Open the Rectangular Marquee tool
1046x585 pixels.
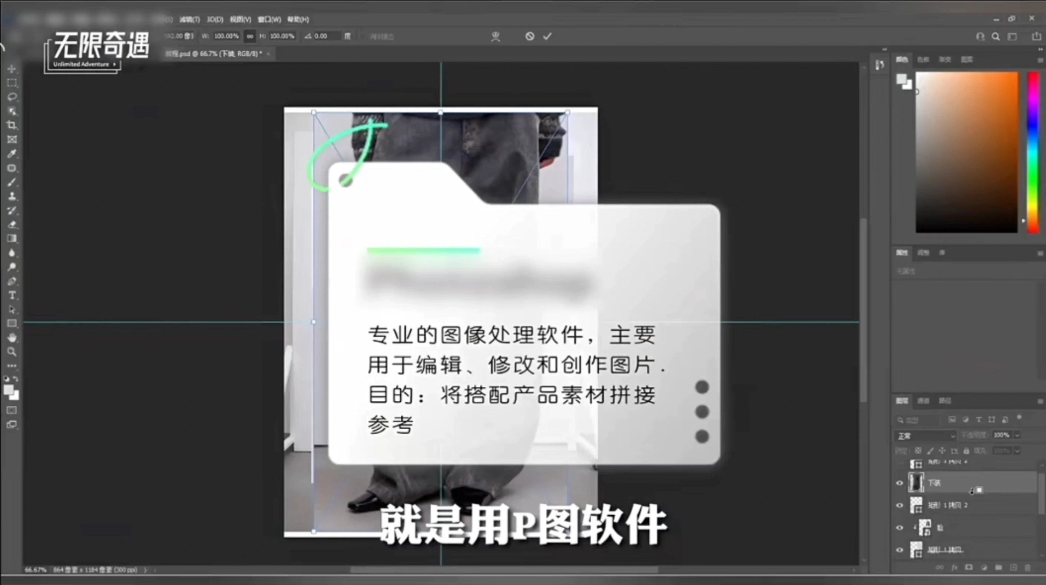pyautogui.click(x=12, y=83)
